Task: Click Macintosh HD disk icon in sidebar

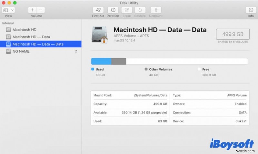Action: (8, 30)
